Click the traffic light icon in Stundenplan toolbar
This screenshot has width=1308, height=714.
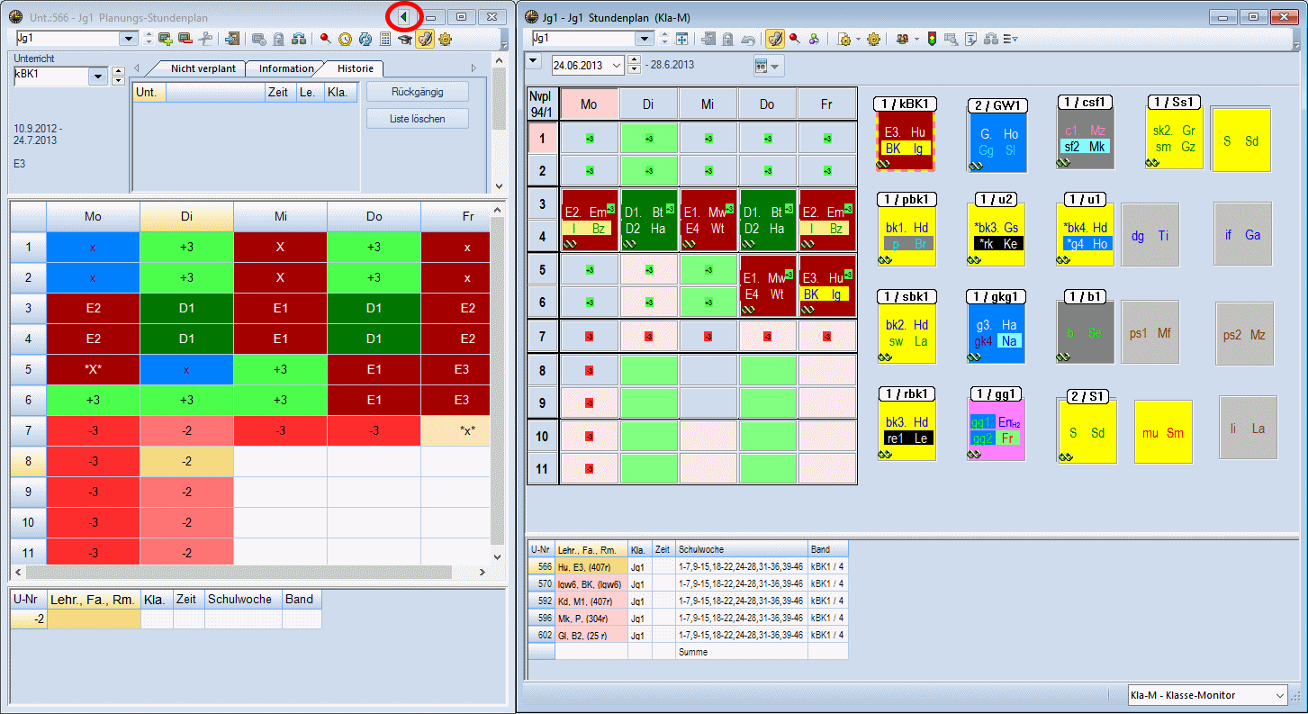click(930, 39)
